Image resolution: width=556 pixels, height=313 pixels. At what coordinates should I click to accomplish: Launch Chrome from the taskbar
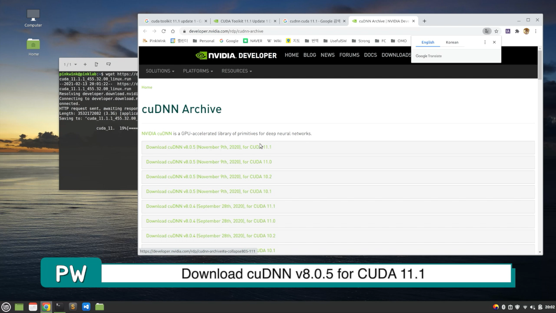click(46, 307)
